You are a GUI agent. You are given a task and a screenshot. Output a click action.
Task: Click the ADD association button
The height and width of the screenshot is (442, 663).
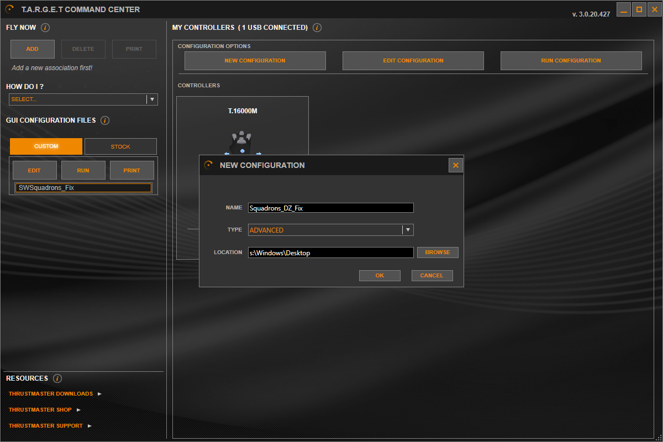pos(33,49)
